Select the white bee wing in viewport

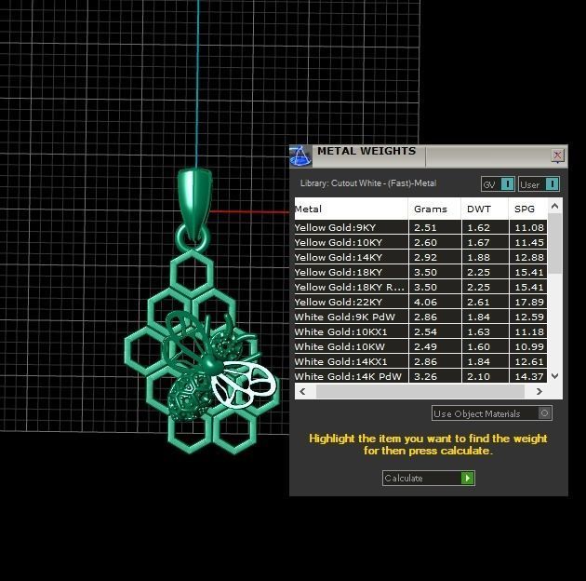243,385
